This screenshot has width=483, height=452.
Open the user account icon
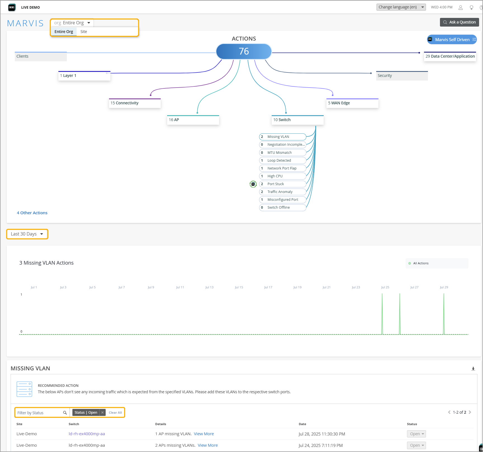point(461,8)
